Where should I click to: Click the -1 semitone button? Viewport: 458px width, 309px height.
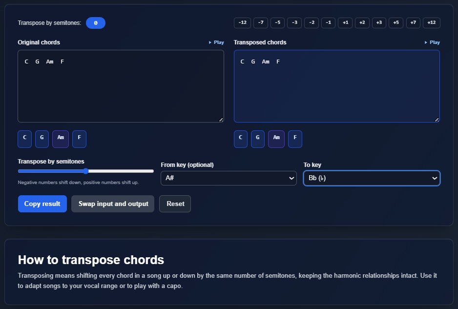click(328, 22)
